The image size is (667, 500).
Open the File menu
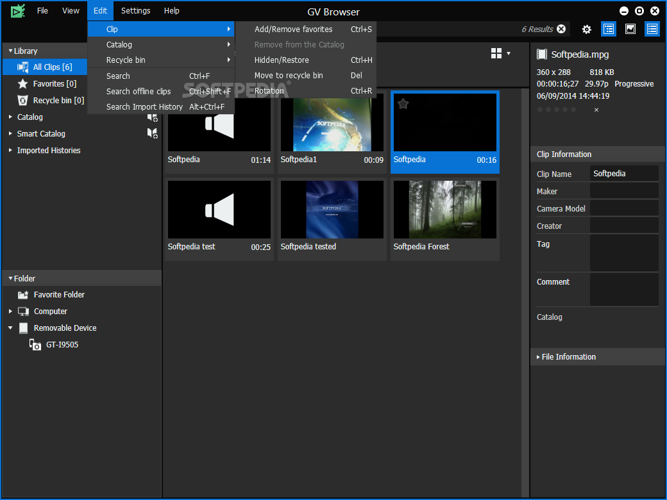point(42,11)
